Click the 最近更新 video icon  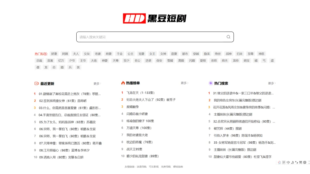point(36,84)
